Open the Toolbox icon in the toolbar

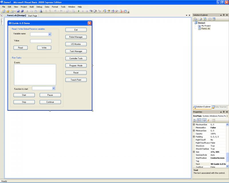(117, 11)
